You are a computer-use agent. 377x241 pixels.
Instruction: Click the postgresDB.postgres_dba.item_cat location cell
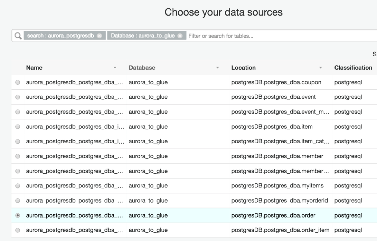[279, 141]
